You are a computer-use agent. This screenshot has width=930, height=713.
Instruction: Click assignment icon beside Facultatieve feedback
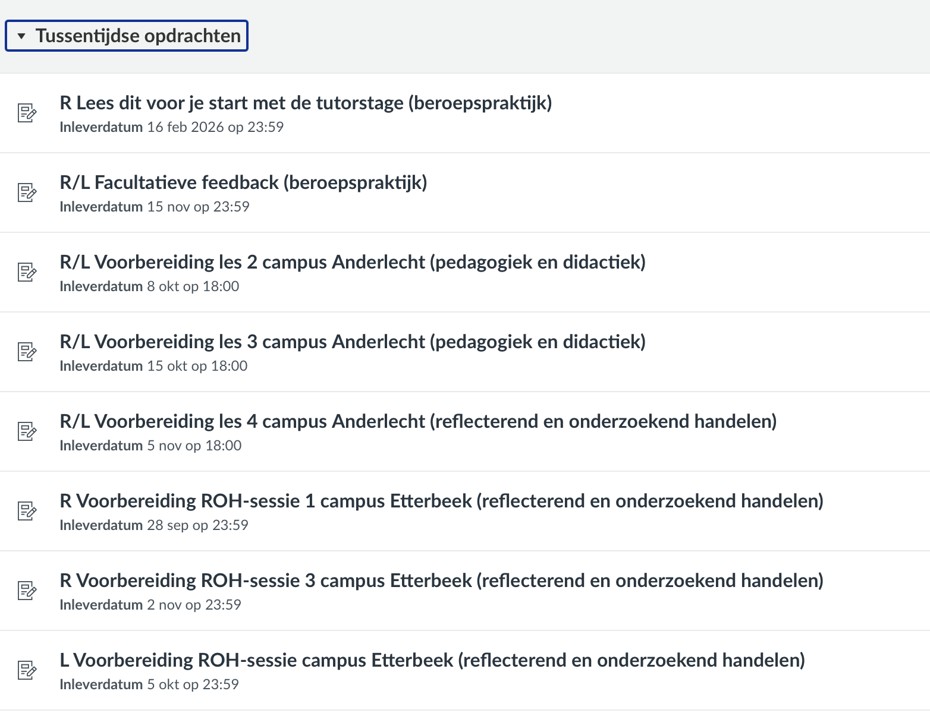coord(27,192)
